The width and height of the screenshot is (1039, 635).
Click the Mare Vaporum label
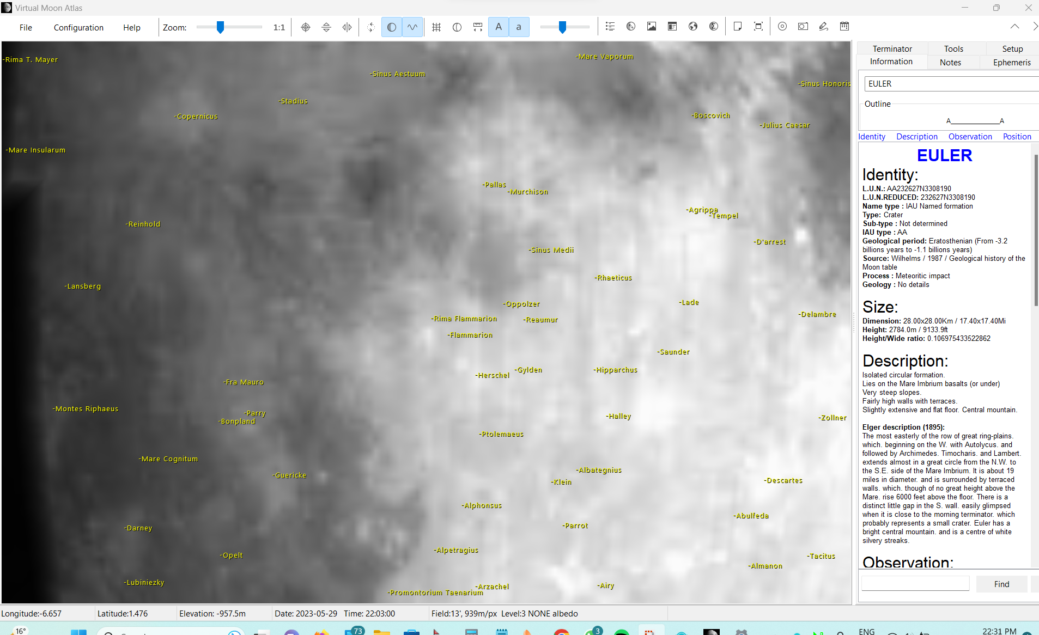tap(605, 57)
